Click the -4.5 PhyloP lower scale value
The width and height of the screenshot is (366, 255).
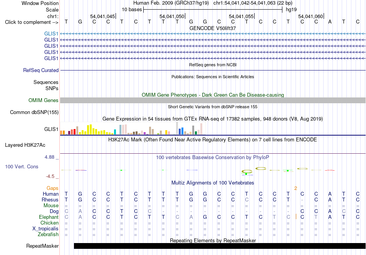tap(50, 176)
